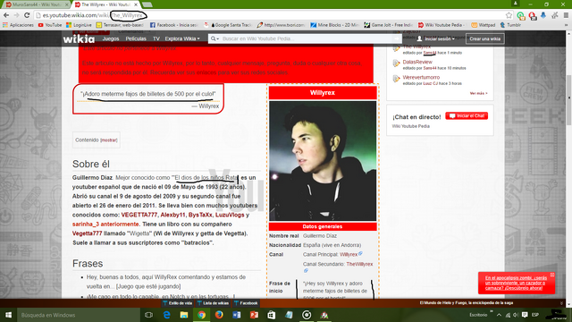Bookmark this page with the star icon
The height and width of the screenshot is (322, 572).
point(509,15)
